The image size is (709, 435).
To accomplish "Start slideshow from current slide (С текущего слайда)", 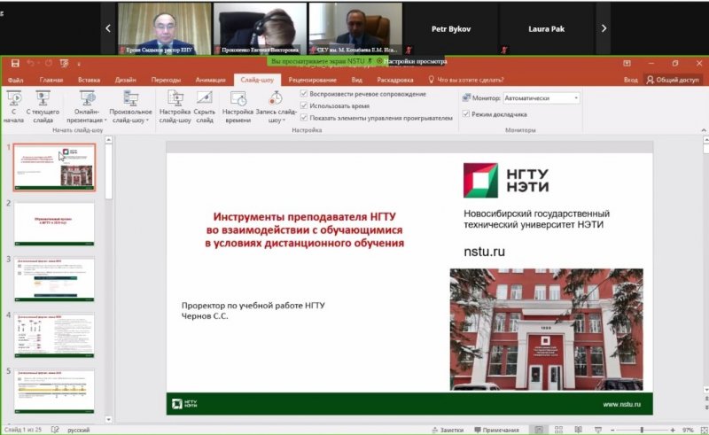I will (x=43, y=106).
